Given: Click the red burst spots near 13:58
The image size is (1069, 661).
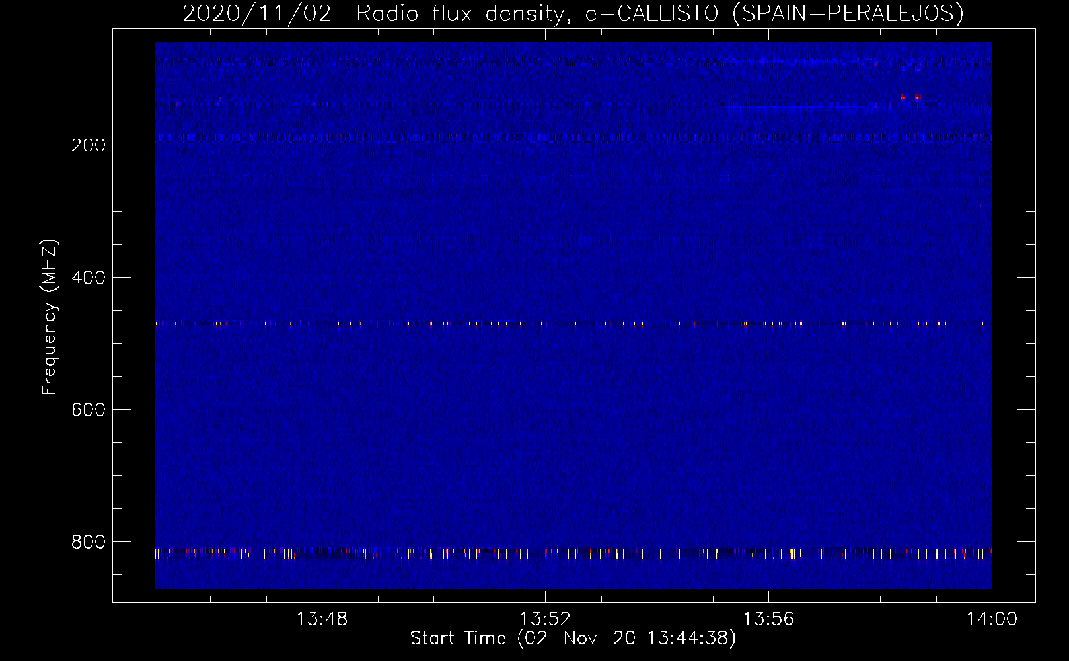Looking at the screenshot, I should 910,97.
